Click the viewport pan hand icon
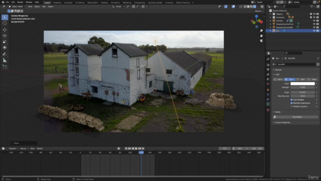The height and width of the screenshot is (181, 321). (261, 36)
